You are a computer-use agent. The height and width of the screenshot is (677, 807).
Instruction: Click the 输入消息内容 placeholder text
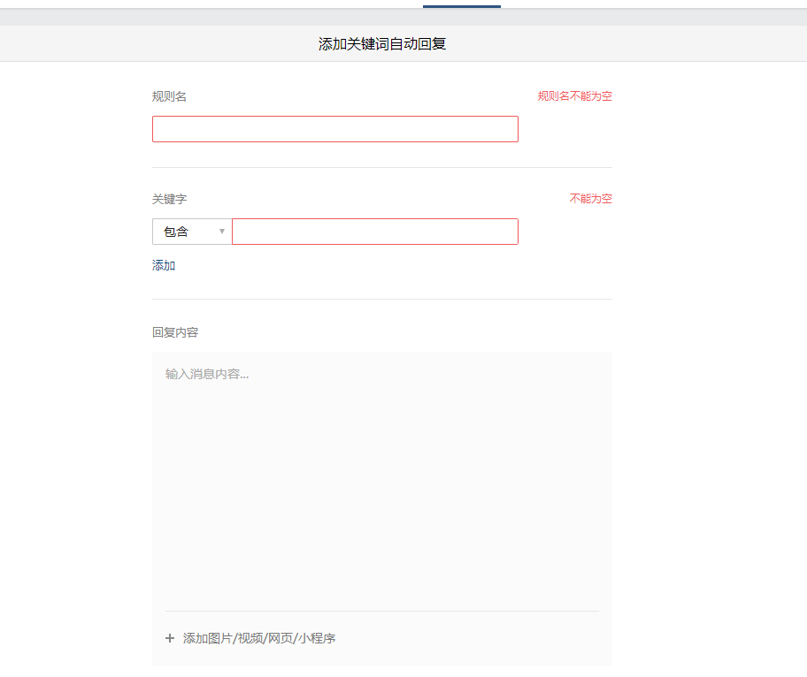pyautogui.click(x=207, y=374)
